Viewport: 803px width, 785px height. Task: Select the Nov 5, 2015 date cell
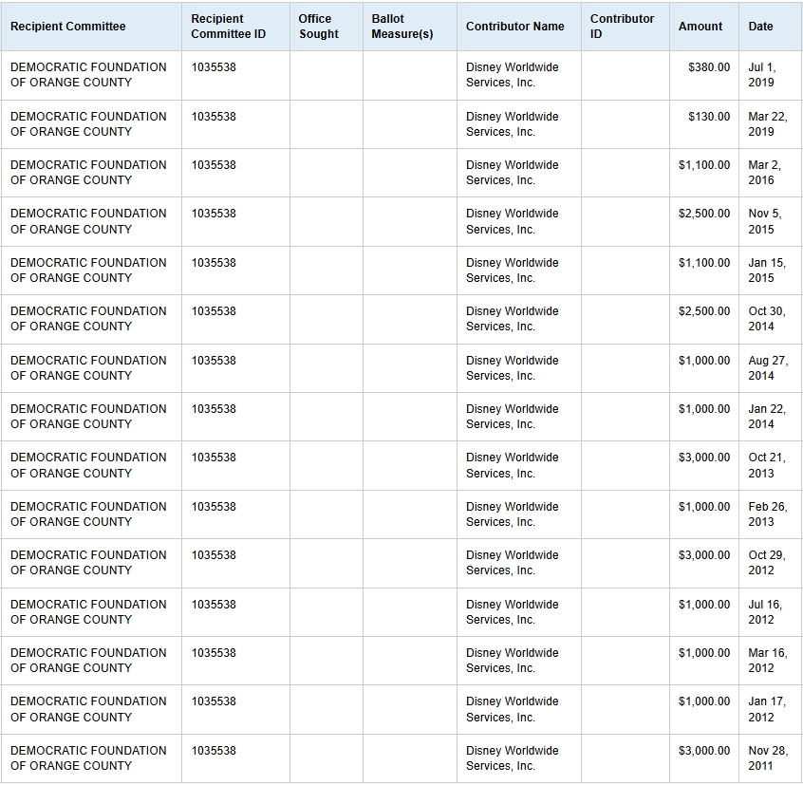764,221
